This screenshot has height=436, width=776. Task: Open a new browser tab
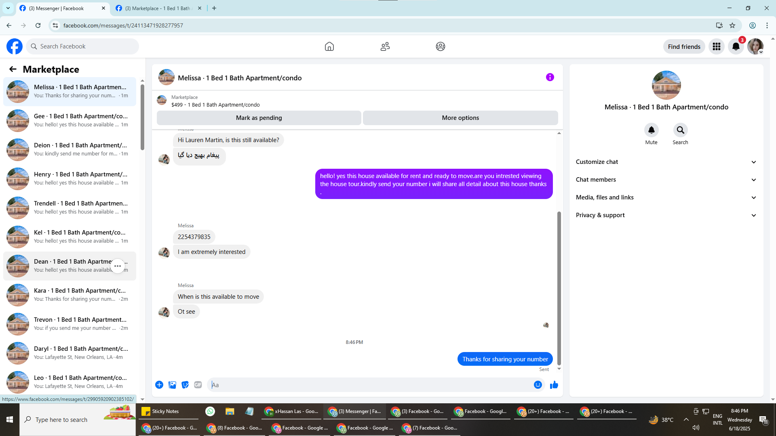[214, 8]
